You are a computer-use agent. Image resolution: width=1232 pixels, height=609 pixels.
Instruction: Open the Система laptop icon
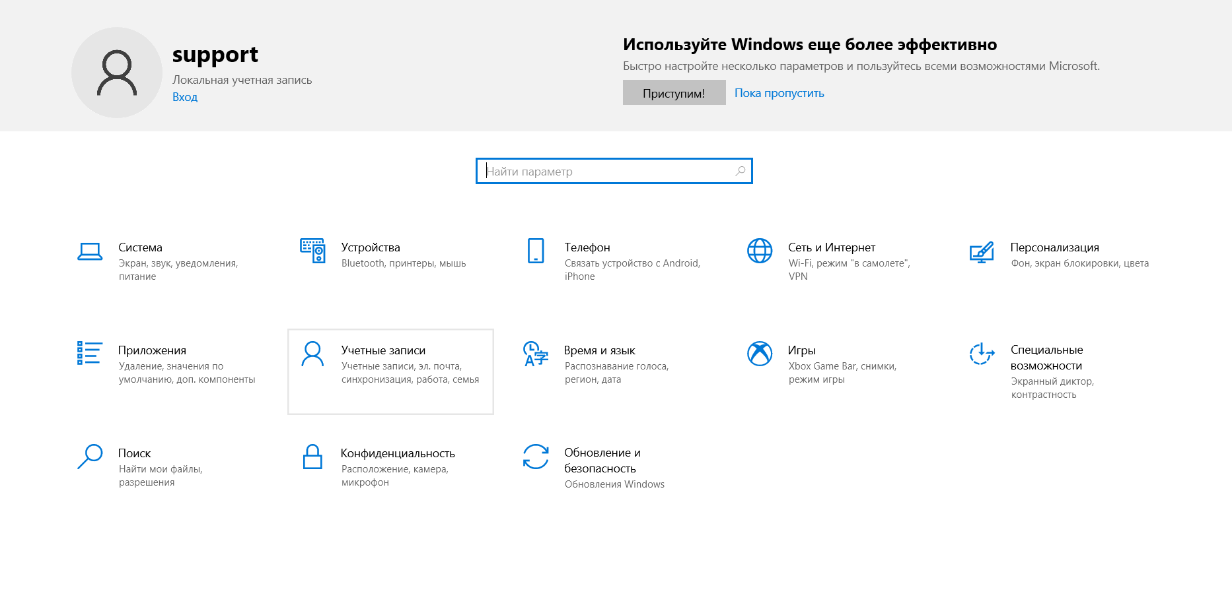(x=90, y=251)
